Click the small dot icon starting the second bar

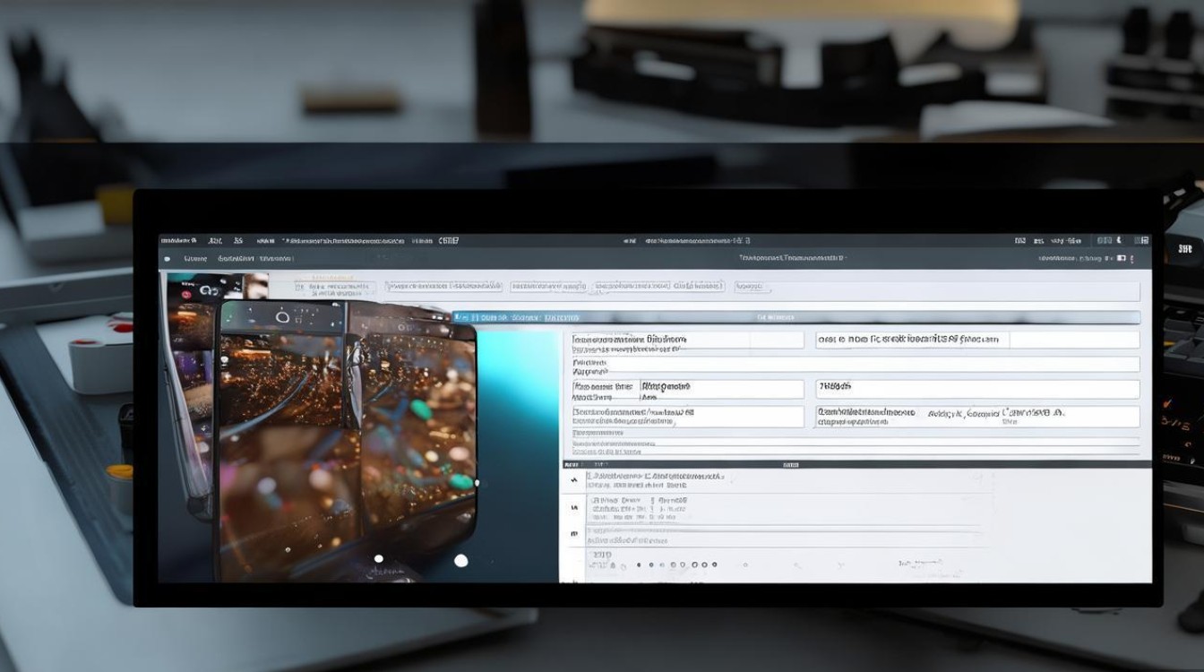(x=166, y=258)
